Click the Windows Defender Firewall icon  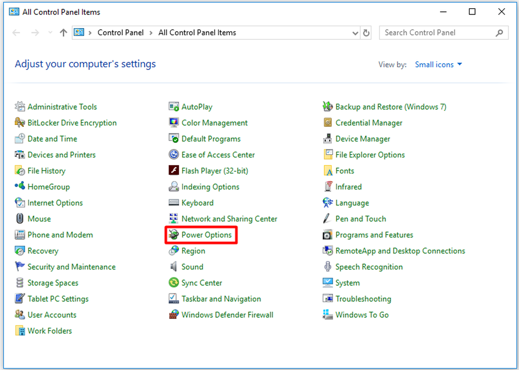173,315
